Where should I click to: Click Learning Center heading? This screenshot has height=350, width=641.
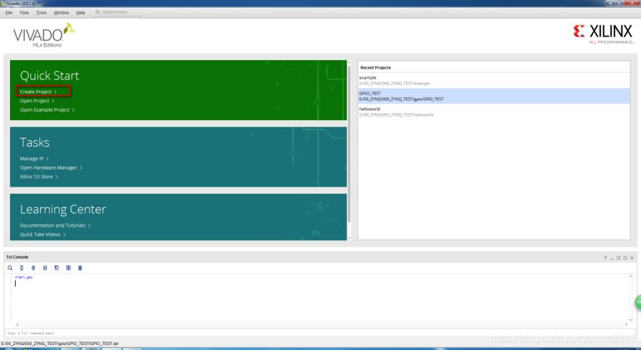click(63, 209)
